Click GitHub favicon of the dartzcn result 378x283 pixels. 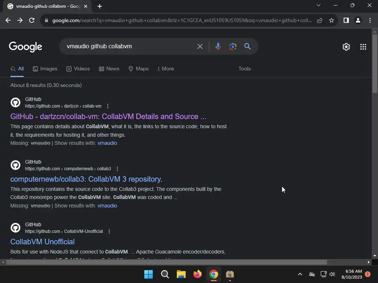pyautogui.click(x=16, y=102)
